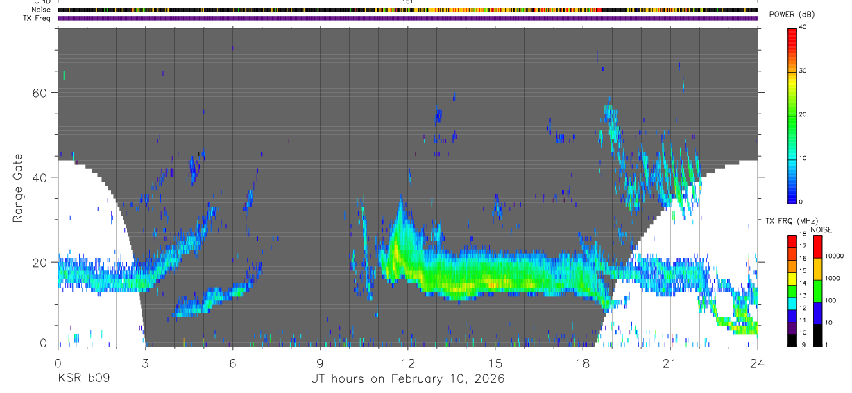Click the "30" tick on power scale
Screen dimensions: 852x393
tap(803, 71)
